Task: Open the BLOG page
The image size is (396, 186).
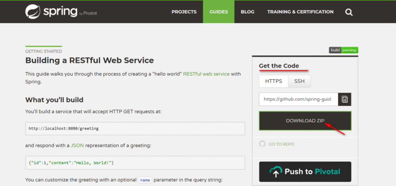Action: tap(247, 12)
